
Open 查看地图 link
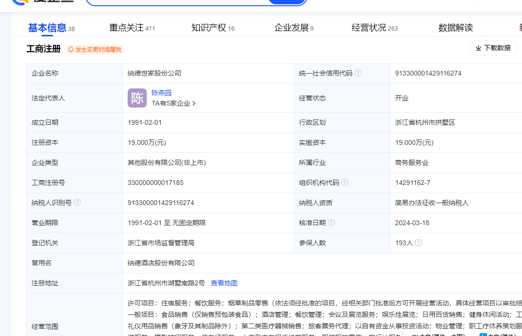[224, 283]
